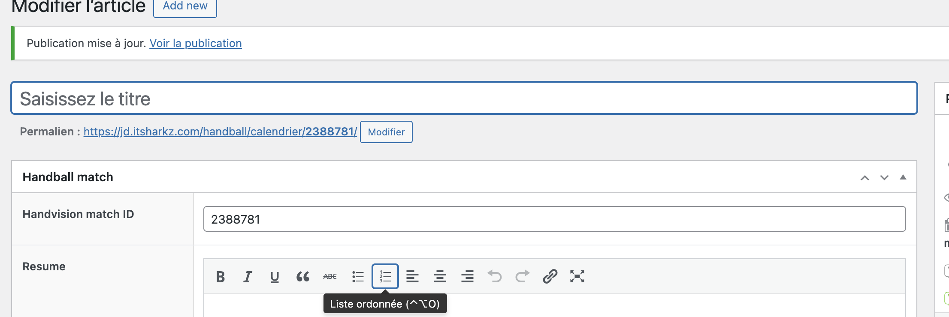Image resolution: width=949 pixels, height=317 pixels.
Task: Open the Voir la publication link
Action: 196,43
